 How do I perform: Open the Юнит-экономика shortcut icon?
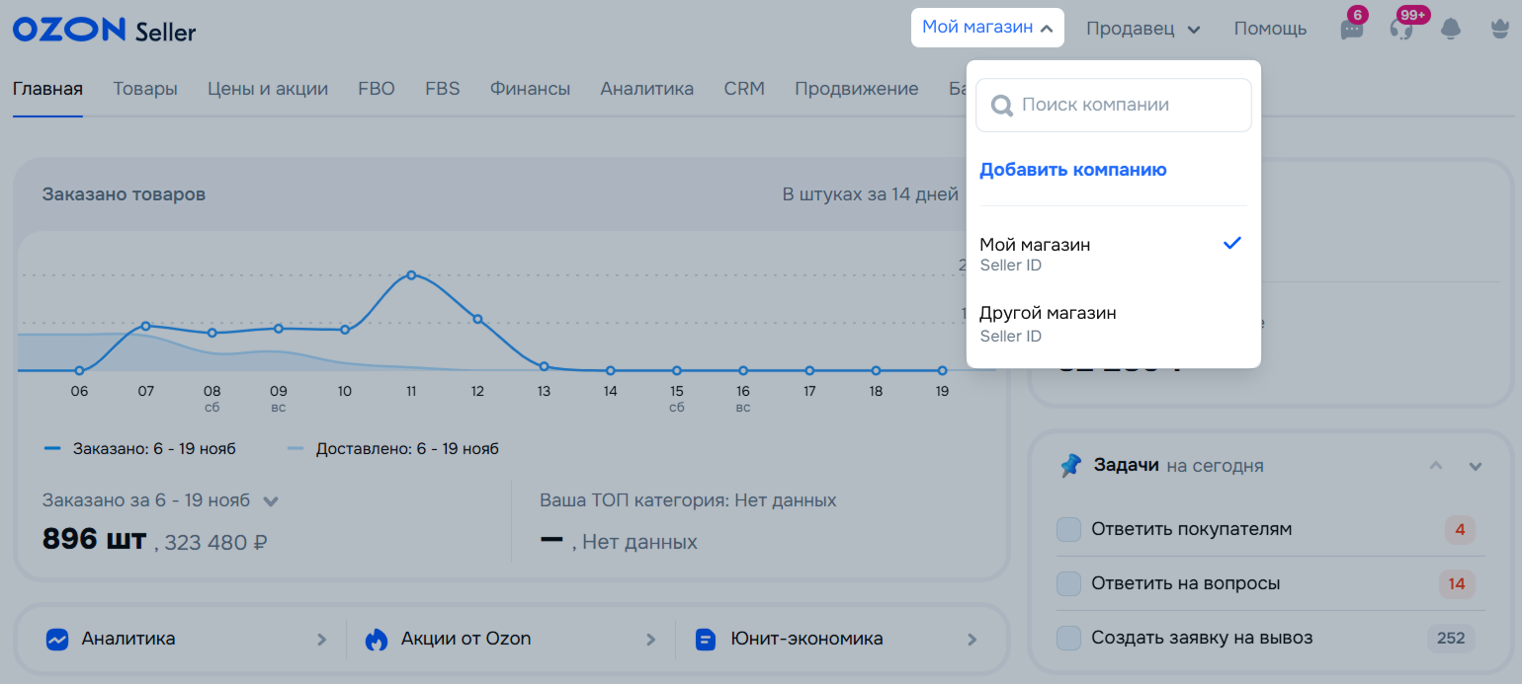click(705, 640)
